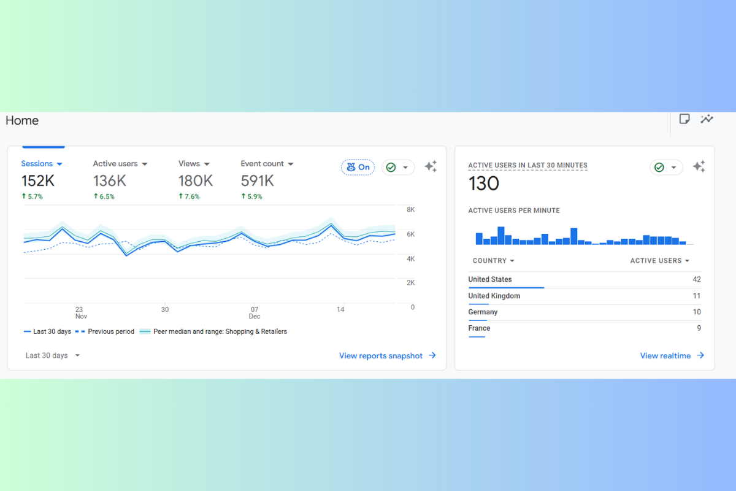
Task: Click the sparkle insights icon on Sessions card
Action: tap(431, 166)
